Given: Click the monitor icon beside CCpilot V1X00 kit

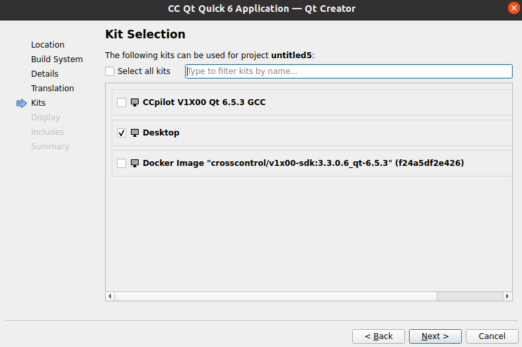Looking at the screenshot, I should tap(135, 102).
